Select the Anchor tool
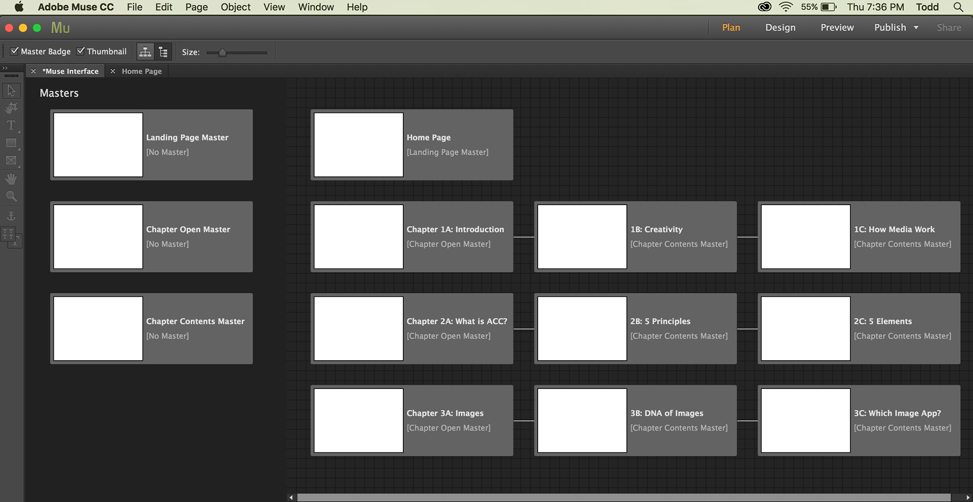The image size is (973, 502). click(x=11, y=216)
